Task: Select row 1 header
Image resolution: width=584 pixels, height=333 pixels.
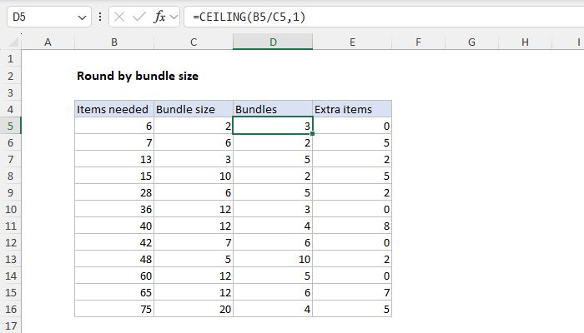Action: click(10, 59)
